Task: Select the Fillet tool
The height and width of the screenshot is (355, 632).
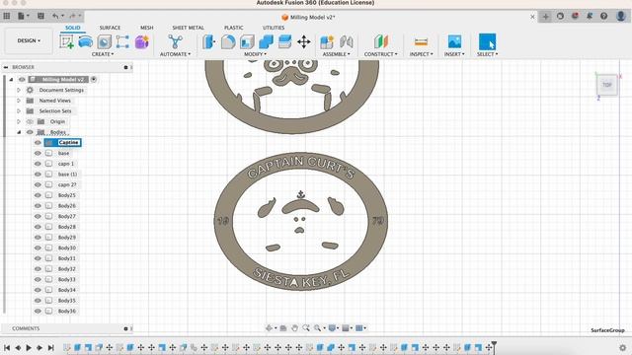Action: pos(228,41)
